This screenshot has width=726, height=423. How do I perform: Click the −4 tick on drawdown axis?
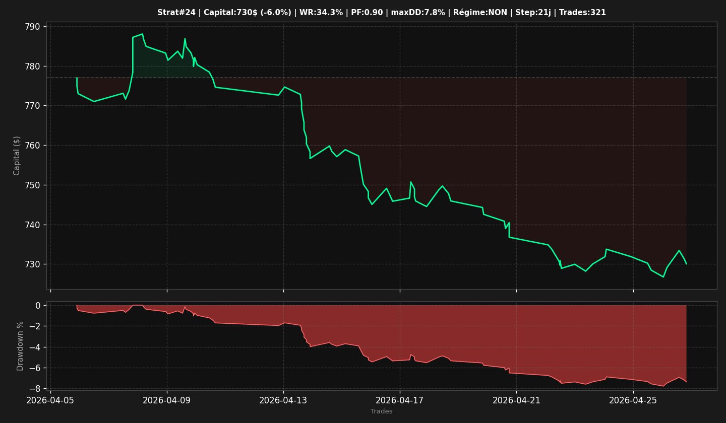click(35, 347)
